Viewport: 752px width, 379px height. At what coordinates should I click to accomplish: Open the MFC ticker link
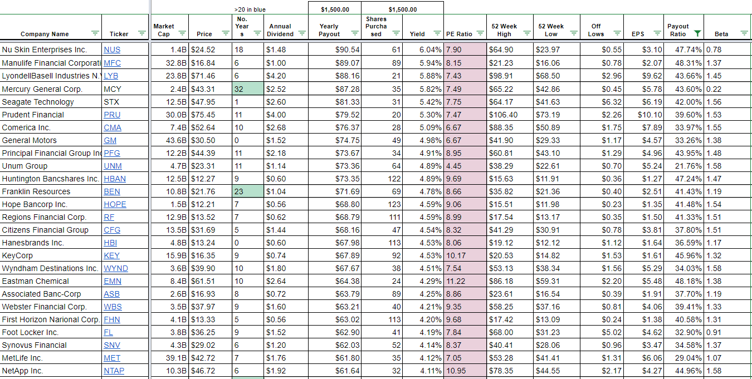tap(112, 63)
